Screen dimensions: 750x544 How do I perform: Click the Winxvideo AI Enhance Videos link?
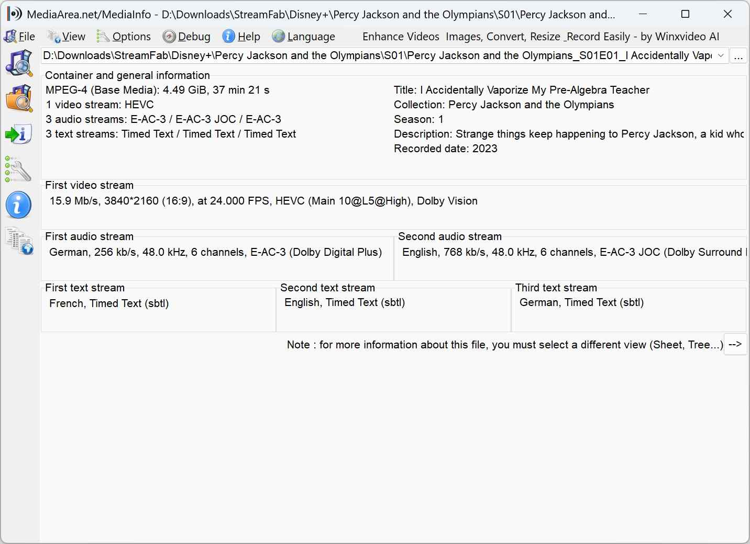[x=541, y=37]
